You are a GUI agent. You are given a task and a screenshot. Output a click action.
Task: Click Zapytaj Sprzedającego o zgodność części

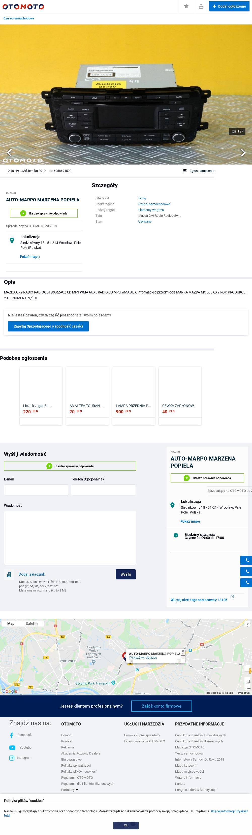[48, 327]
